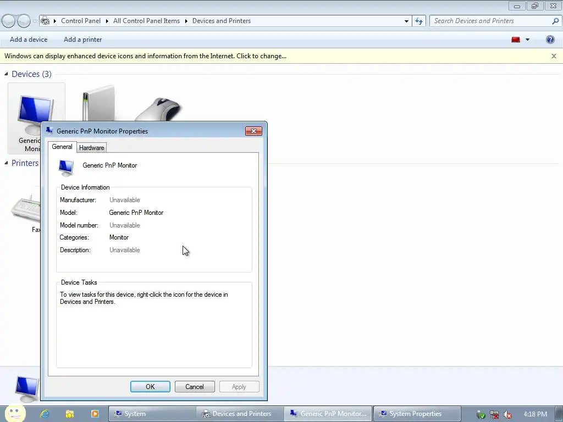Dismiss the yellow information bar
This screenshot has width=563, height=422.
(x=554, y=56)
